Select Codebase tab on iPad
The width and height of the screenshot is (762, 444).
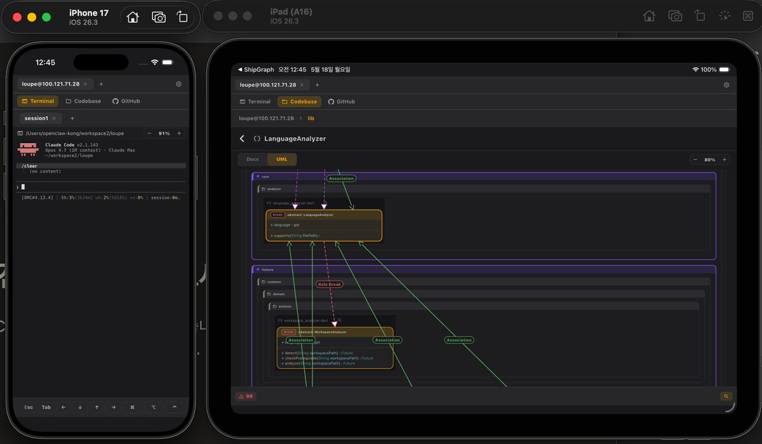coord(299,102)
